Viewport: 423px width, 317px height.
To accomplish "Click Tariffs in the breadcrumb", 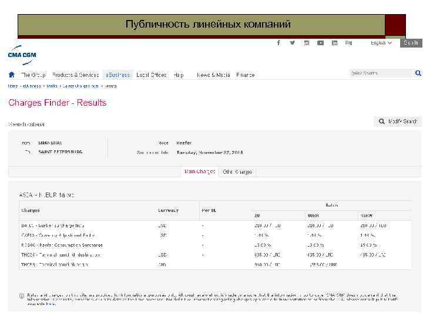I will 52,86.
